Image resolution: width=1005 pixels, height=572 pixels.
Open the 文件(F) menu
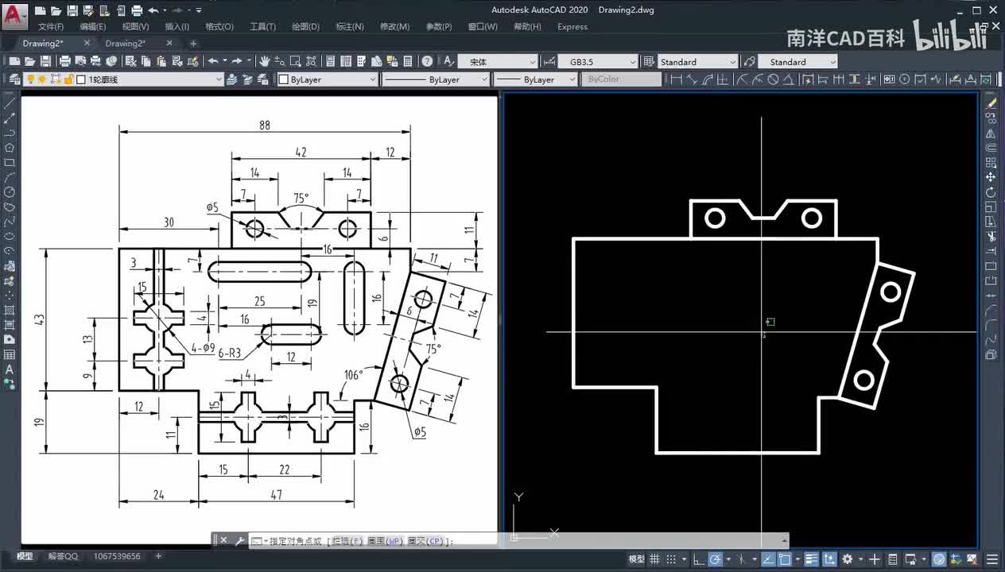(51, 27)
